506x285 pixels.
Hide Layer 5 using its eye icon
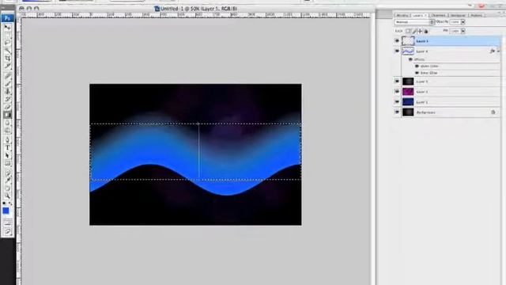coord(397,40)
